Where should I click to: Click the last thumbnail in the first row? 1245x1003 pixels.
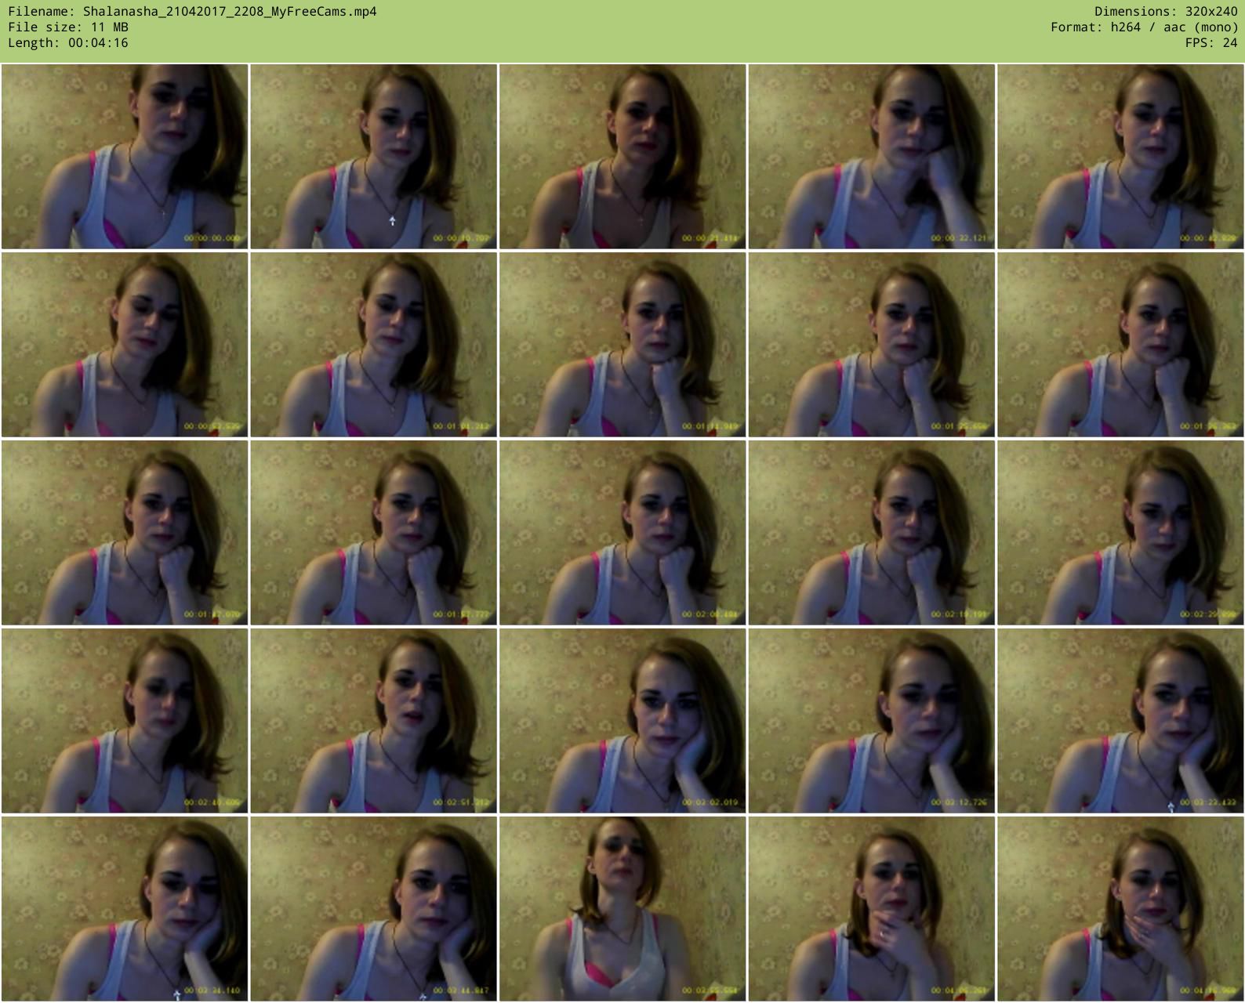point(1120,157)
